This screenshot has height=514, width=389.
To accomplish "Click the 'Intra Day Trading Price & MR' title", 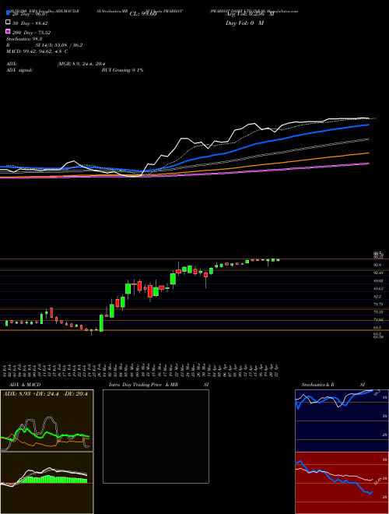I will pyautogui.click(x=143, y=385).
